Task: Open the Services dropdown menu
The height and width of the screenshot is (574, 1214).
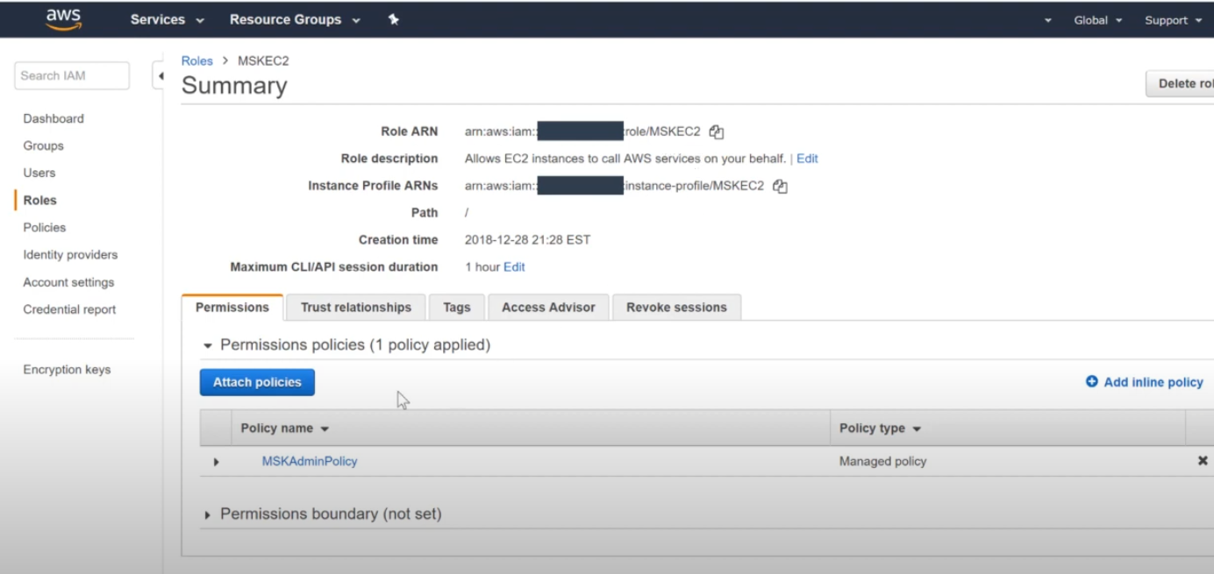Action: point(168,19)
